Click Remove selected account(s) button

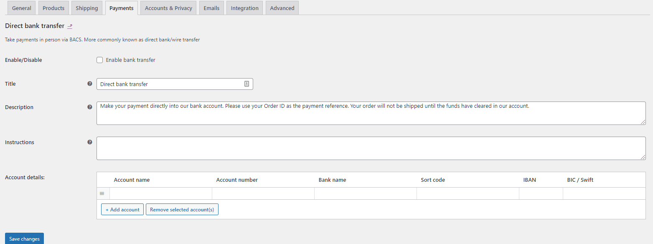point(182,209)
